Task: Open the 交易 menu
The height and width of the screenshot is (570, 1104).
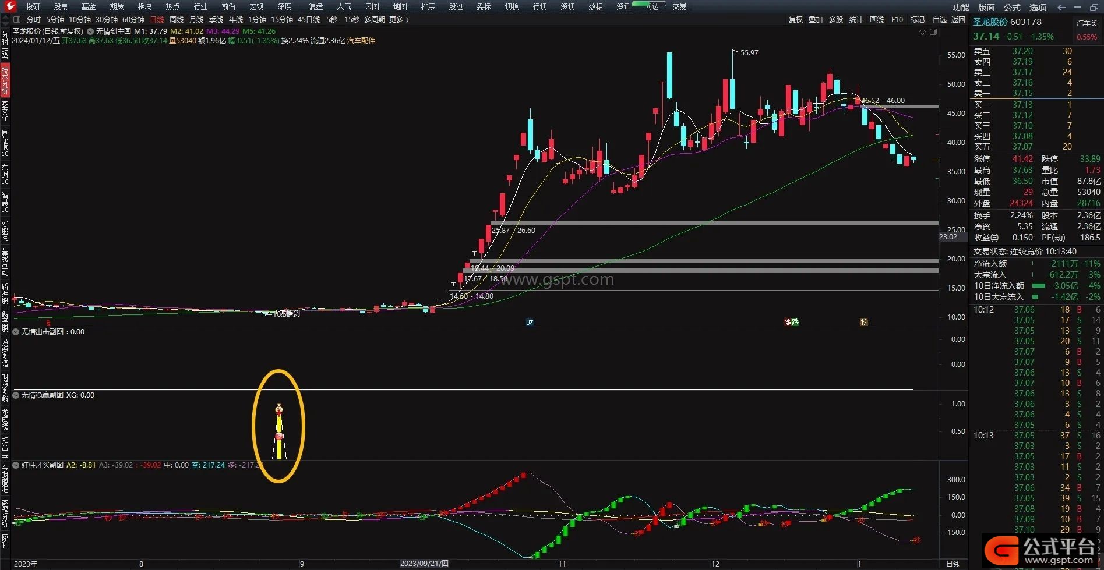Action: (x=679, y=7)
